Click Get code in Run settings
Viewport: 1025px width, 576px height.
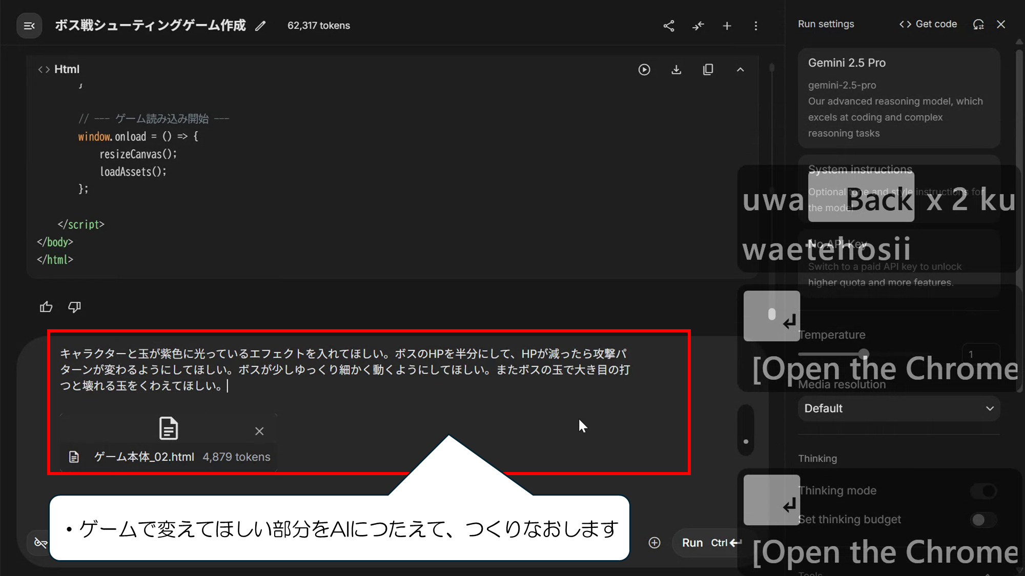(928, 24)
